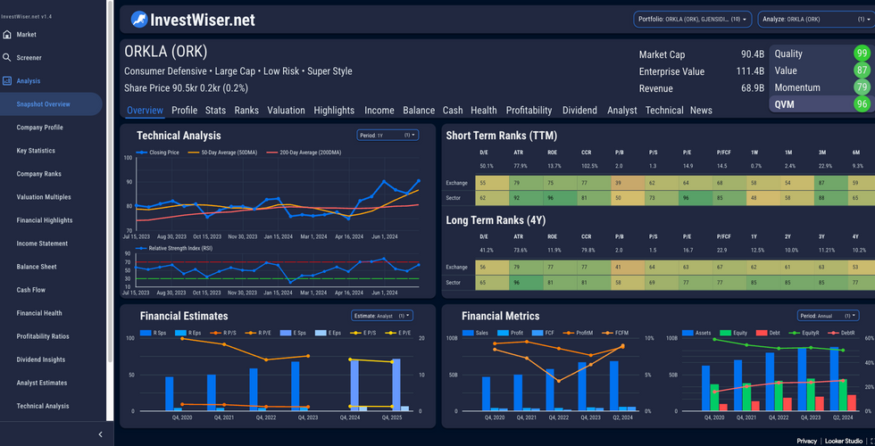Open the Technical Analysis Period 1Y dropdown
The width and height of the screenshot is (875, 446).
coord(387,135)
